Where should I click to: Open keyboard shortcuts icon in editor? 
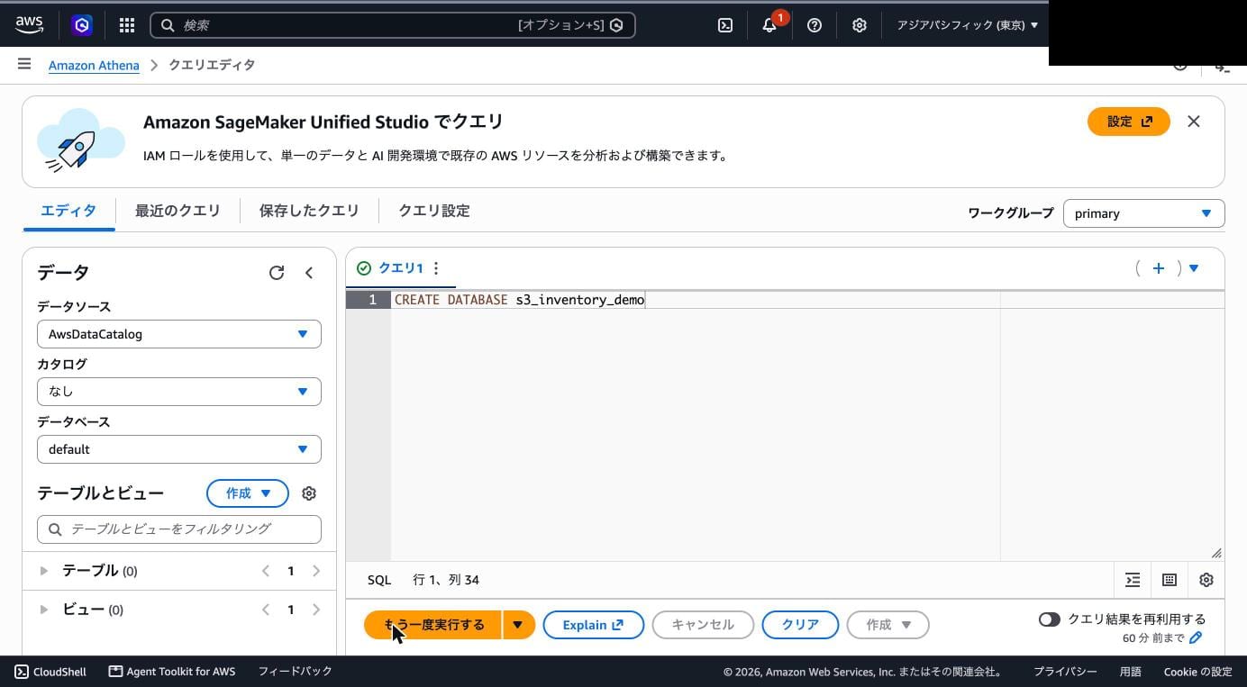click(1170, 580)
